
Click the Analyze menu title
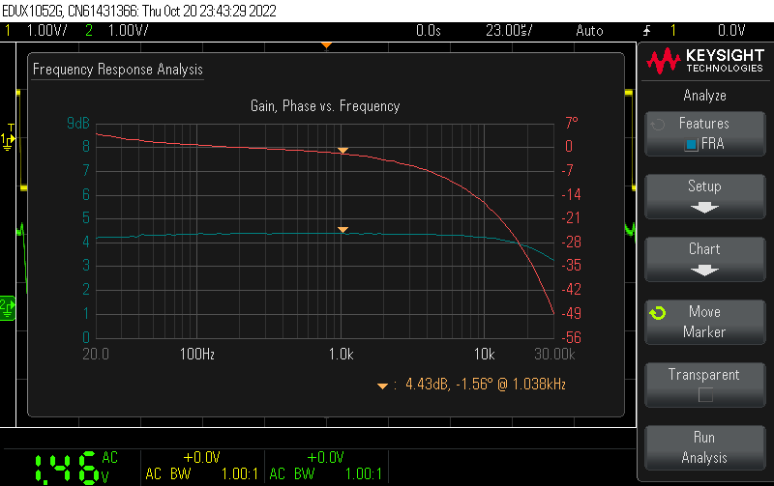click(704, 96)
